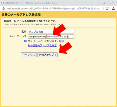Screen dimensions: 117x107
Task: Click the mail.google.com URL text
Action: 54,8
